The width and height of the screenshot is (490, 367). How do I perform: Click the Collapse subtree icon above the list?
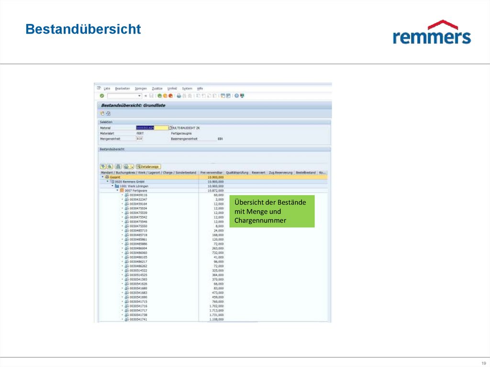tap(110, 167)
